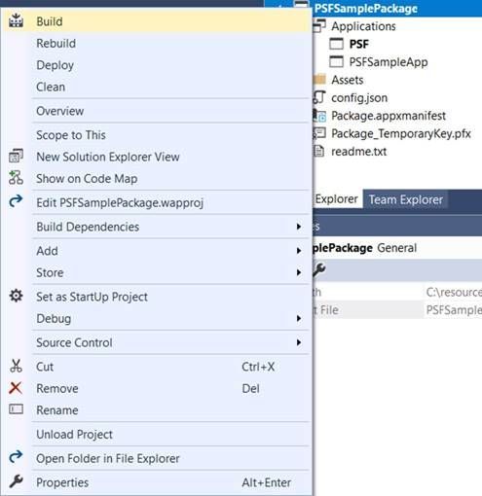Switch to the Team Explorer tab
482x496 pixels.
coord(406,199)
